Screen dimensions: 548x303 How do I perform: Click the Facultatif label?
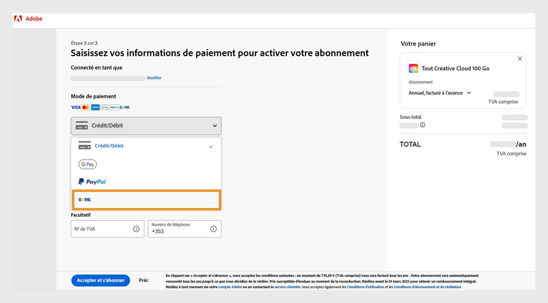pyautogui.click(x=81, y=215)
